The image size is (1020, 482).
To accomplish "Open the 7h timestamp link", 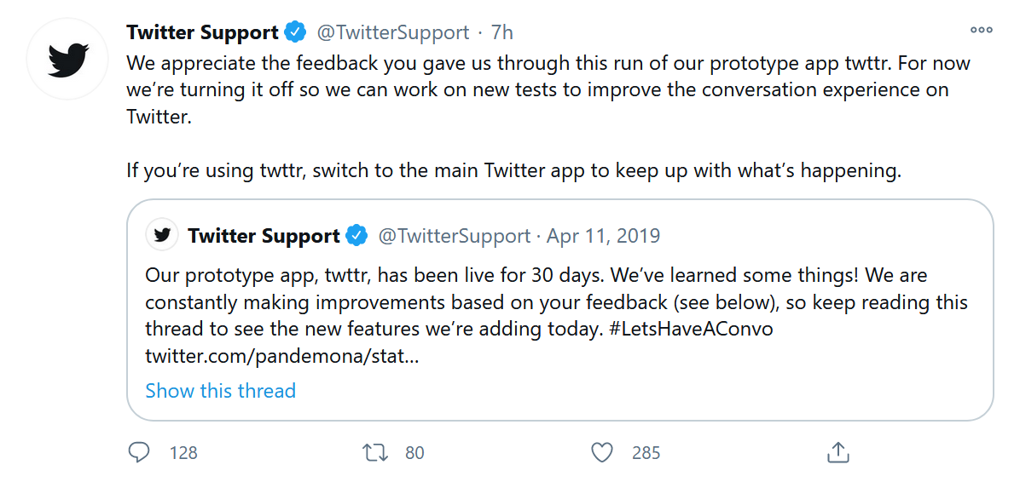I will pyautogui.click(x=502, y=32).
